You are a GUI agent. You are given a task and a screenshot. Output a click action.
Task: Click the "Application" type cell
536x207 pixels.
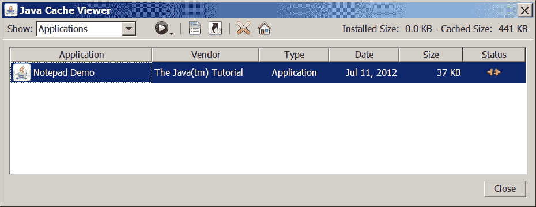click(295, 72)
